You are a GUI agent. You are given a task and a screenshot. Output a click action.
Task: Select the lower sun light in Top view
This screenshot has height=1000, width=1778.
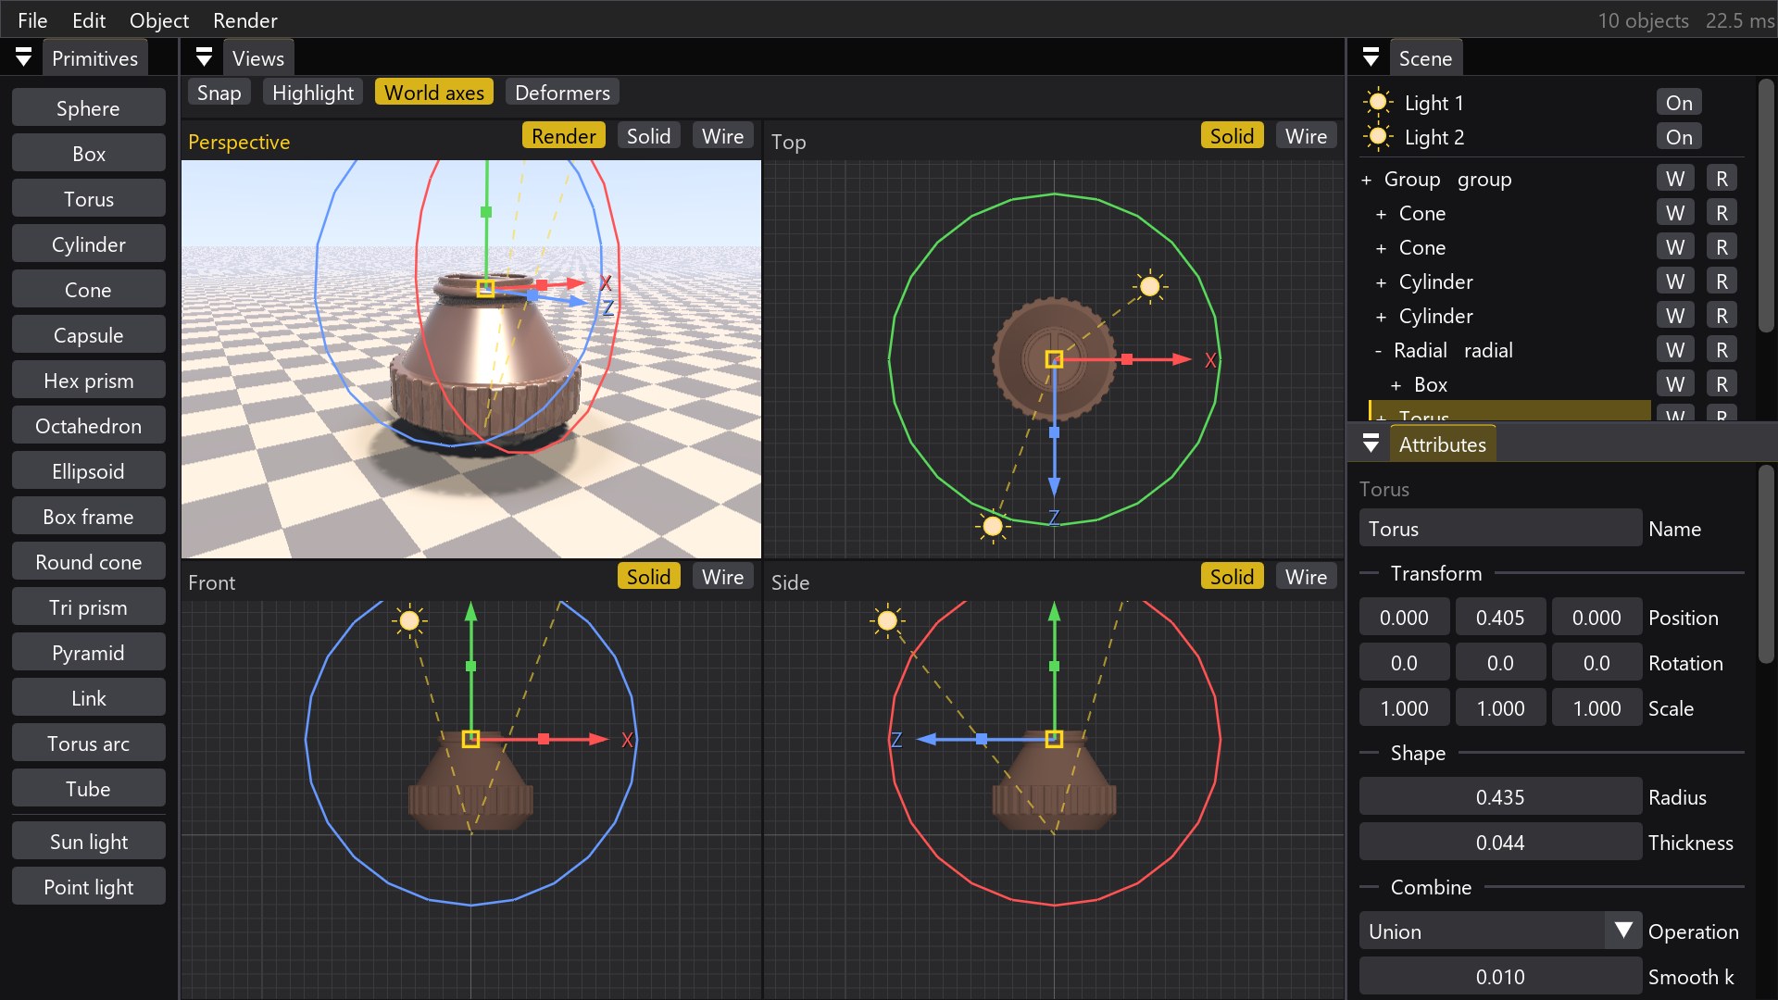(993, 527)
